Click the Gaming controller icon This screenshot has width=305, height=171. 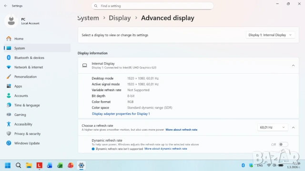click(9, 114)
